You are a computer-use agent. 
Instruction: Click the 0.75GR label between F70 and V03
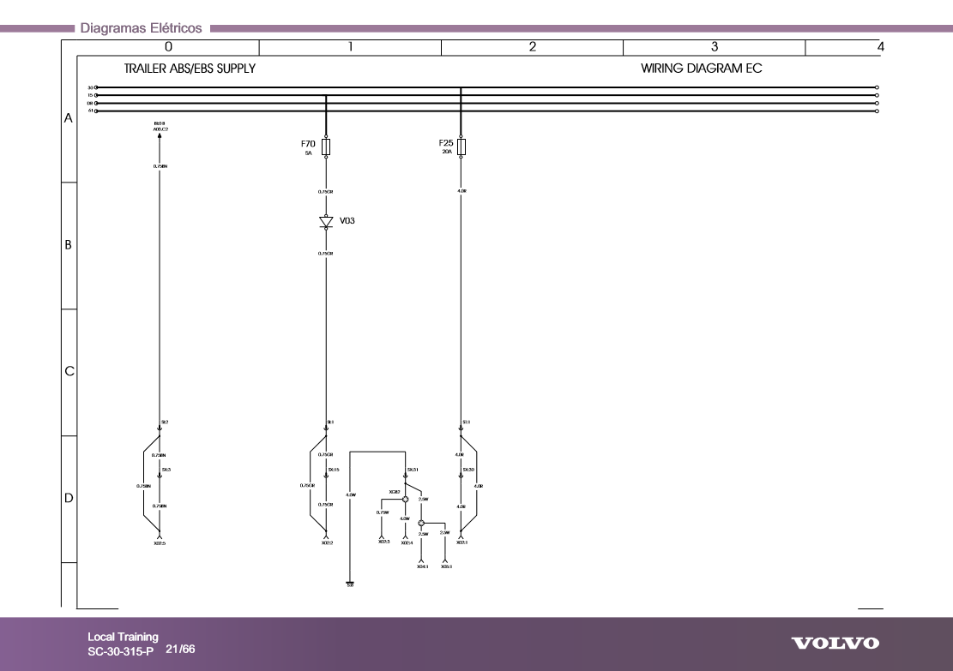coord(326,192)
